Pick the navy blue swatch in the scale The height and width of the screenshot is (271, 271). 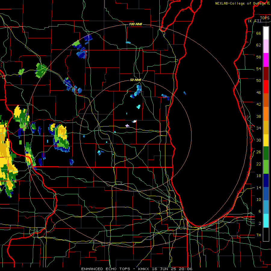coord(266,180)
